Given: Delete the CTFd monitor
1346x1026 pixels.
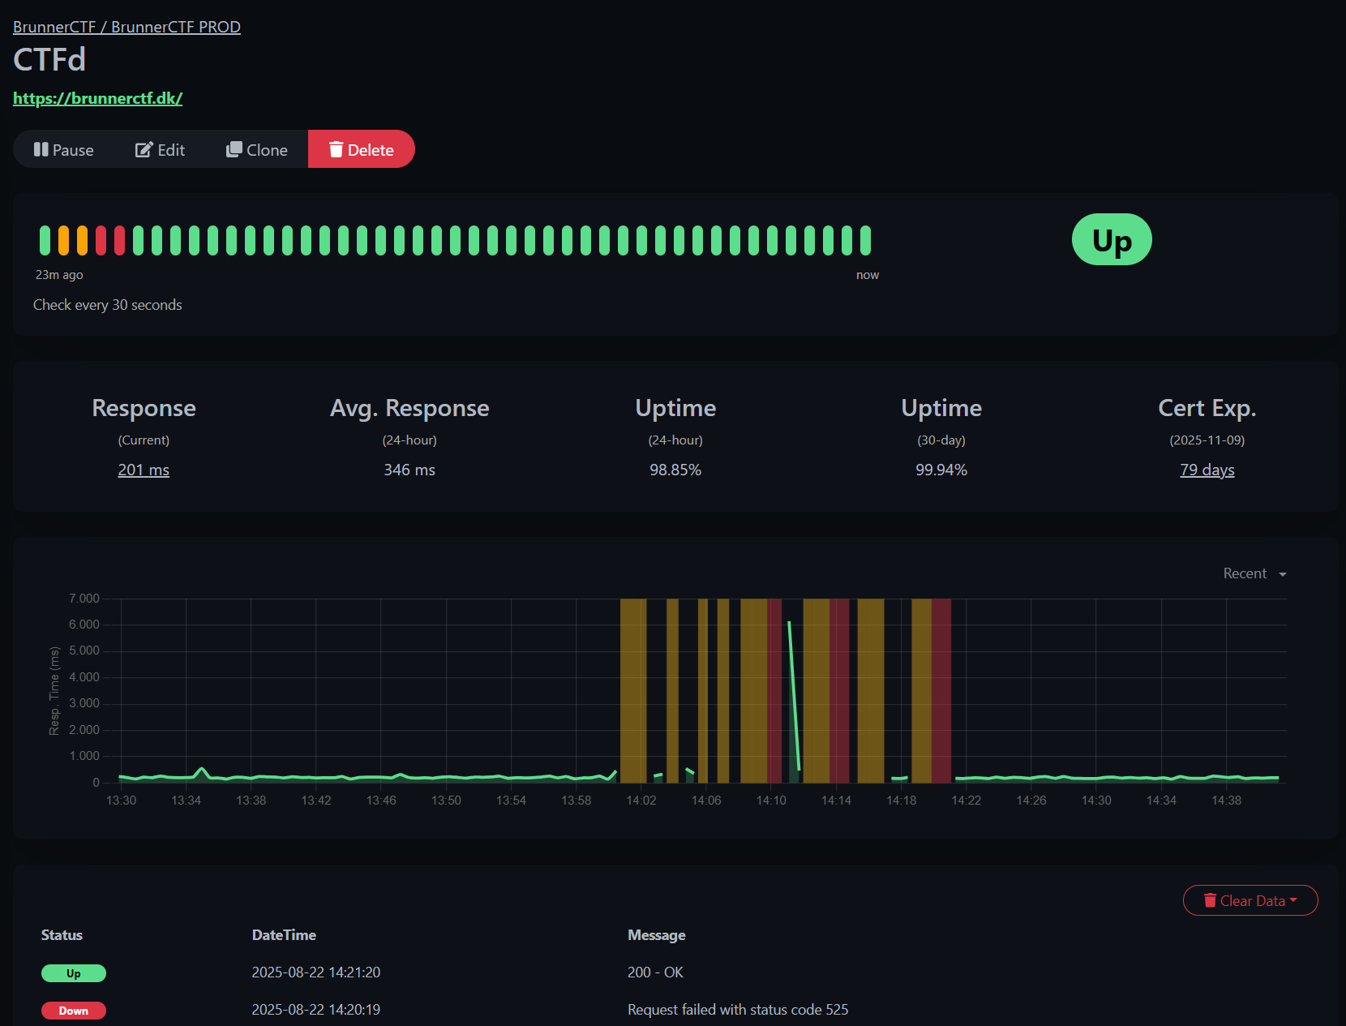Looking at the screenshot, I should pyautogui.click(x=361, y=149).
